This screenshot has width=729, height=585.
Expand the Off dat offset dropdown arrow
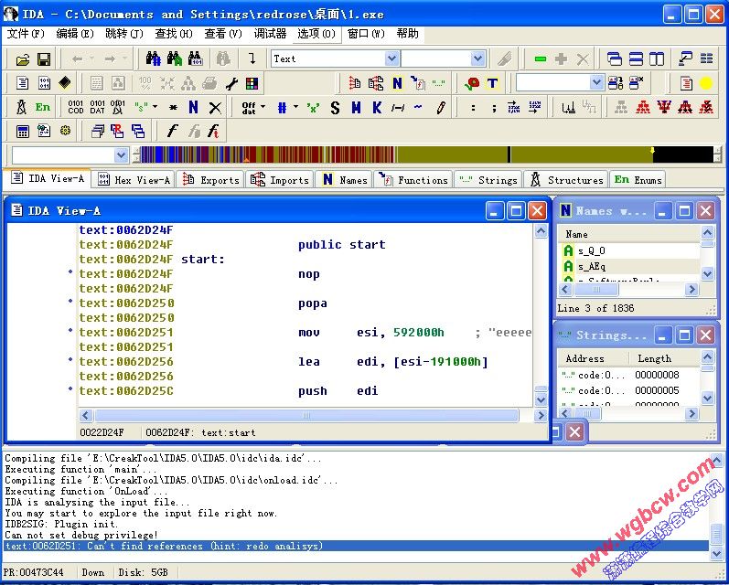(x=263, y=107)
